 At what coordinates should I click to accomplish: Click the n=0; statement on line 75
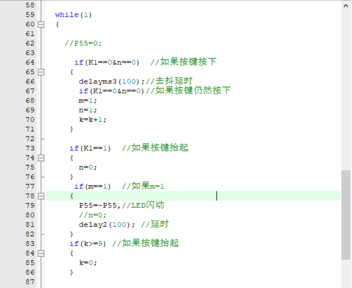88,167
